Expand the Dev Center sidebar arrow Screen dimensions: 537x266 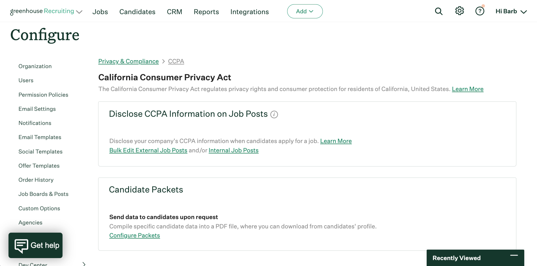point(84,264)
